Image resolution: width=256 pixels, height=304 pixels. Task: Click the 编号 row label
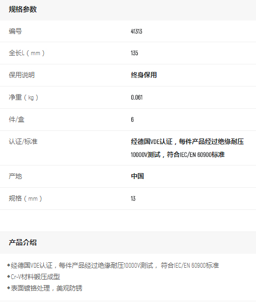[x=15, y=31]
